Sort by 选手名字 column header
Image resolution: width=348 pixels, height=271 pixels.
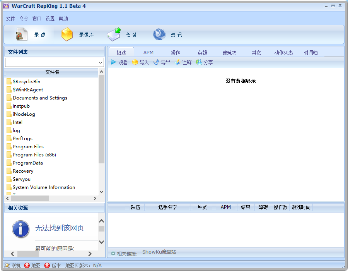point(167,208)
